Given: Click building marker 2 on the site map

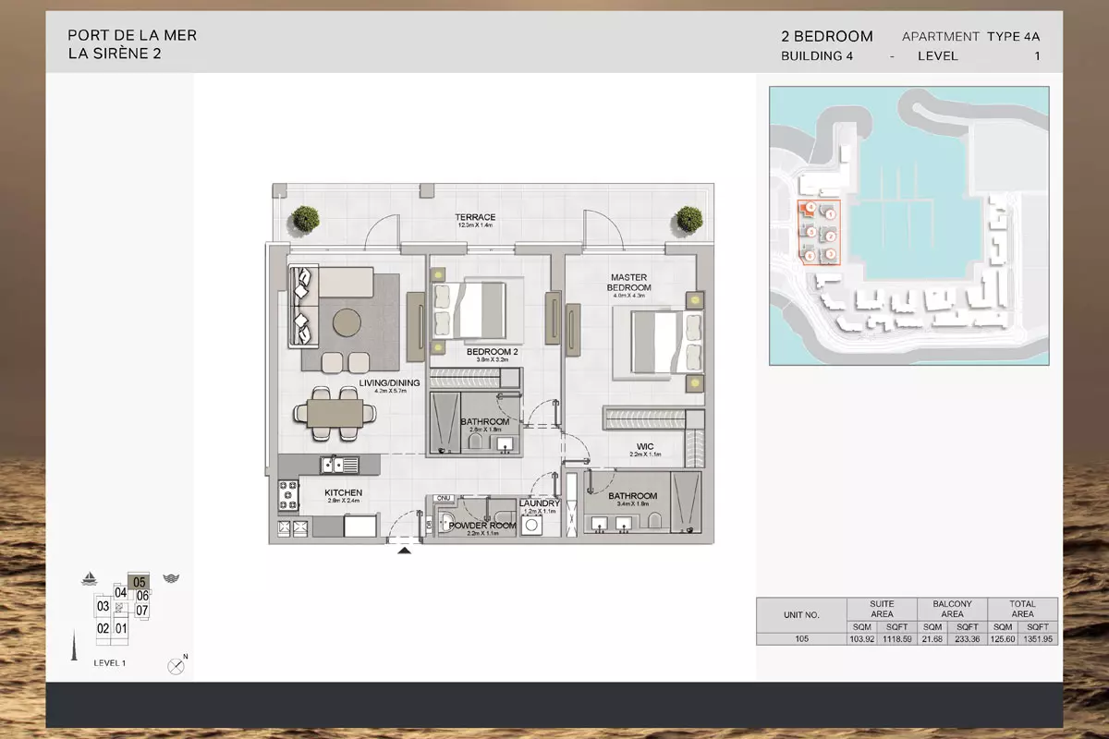Looking at the screenshot, I should click(x=830, y=235).
